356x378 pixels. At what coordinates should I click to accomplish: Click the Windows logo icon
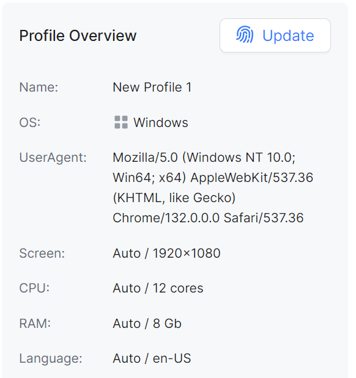pyautogui.click(x=121, y=122)
